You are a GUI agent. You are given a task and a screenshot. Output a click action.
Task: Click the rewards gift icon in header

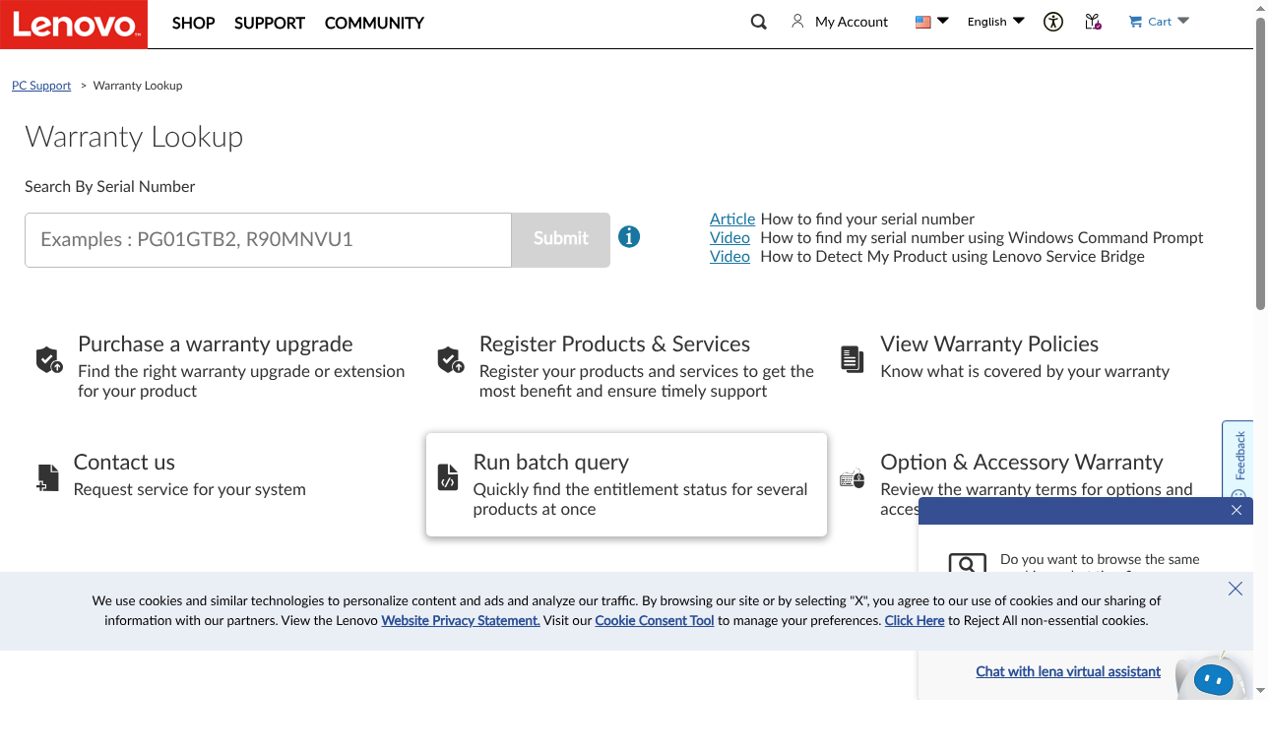pos(1093,22)
